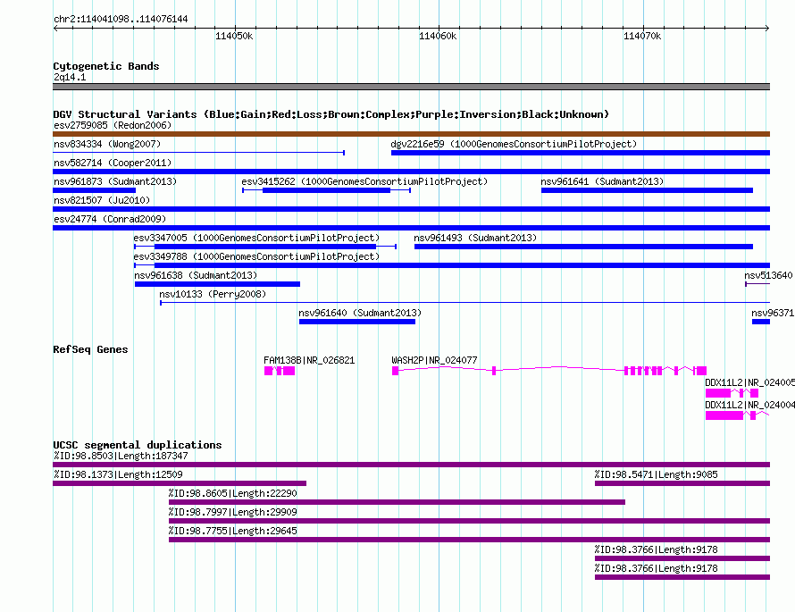
Task: Select gene label FAM138B|NR_026821
Action: point(309,361)
